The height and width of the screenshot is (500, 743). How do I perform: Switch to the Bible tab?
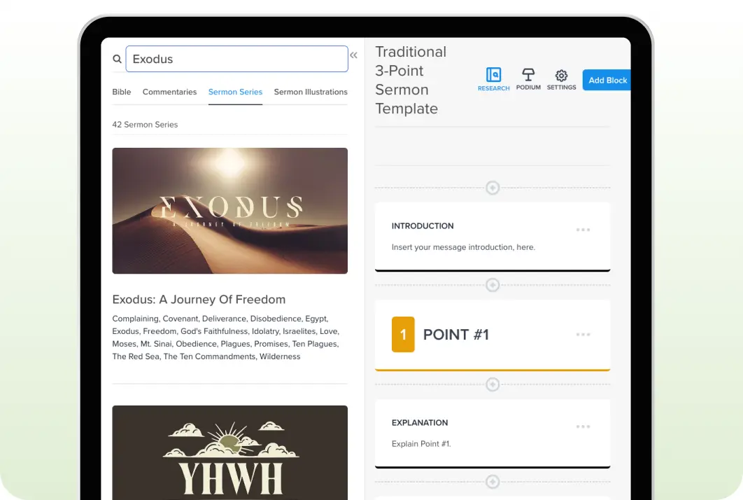point(121,92)
